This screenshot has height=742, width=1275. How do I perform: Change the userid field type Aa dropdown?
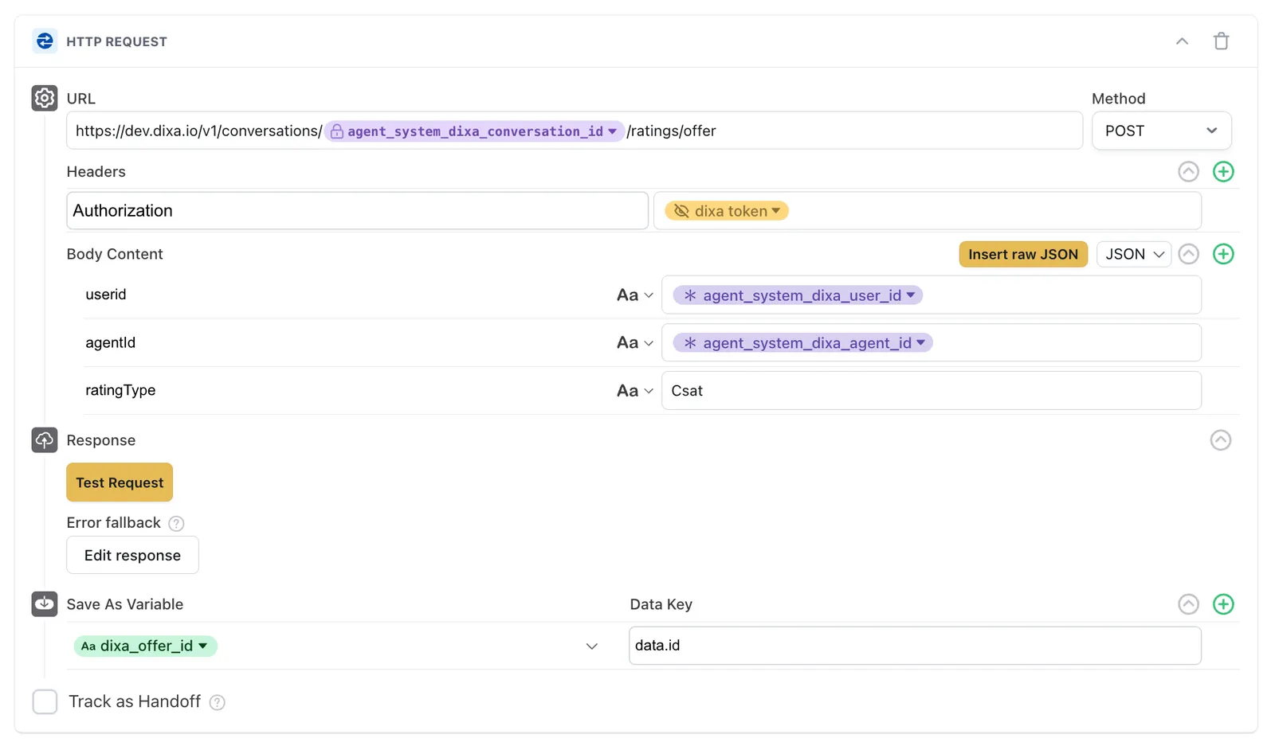tap(635, 295)
